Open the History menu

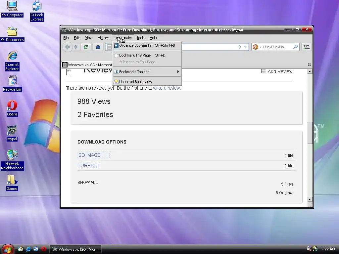[103, 38]
